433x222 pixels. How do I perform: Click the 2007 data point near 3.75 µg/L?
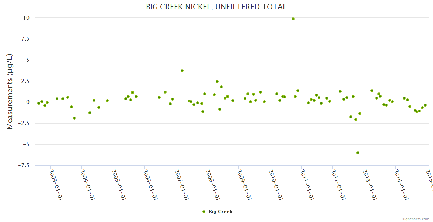[x=182, y=71]
